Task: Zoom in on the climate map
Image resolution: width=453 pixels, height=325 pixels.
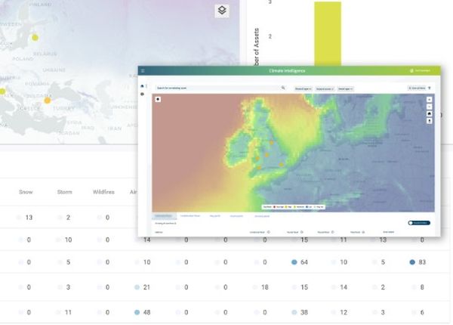Action: coord(430,100)
